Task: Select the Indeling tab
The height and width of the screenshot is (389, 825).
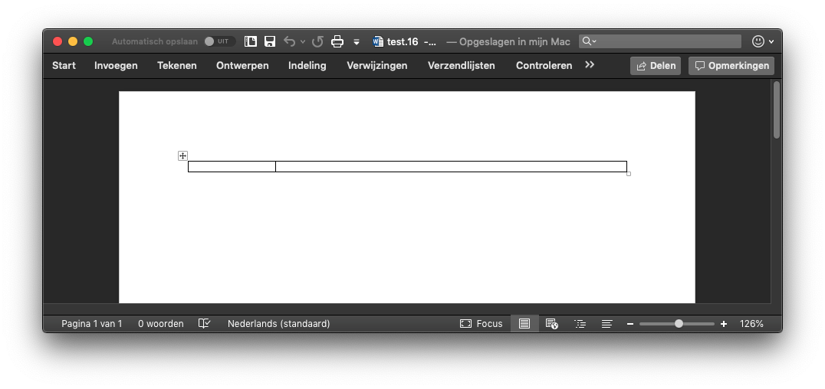Action: tap(307, 66)
